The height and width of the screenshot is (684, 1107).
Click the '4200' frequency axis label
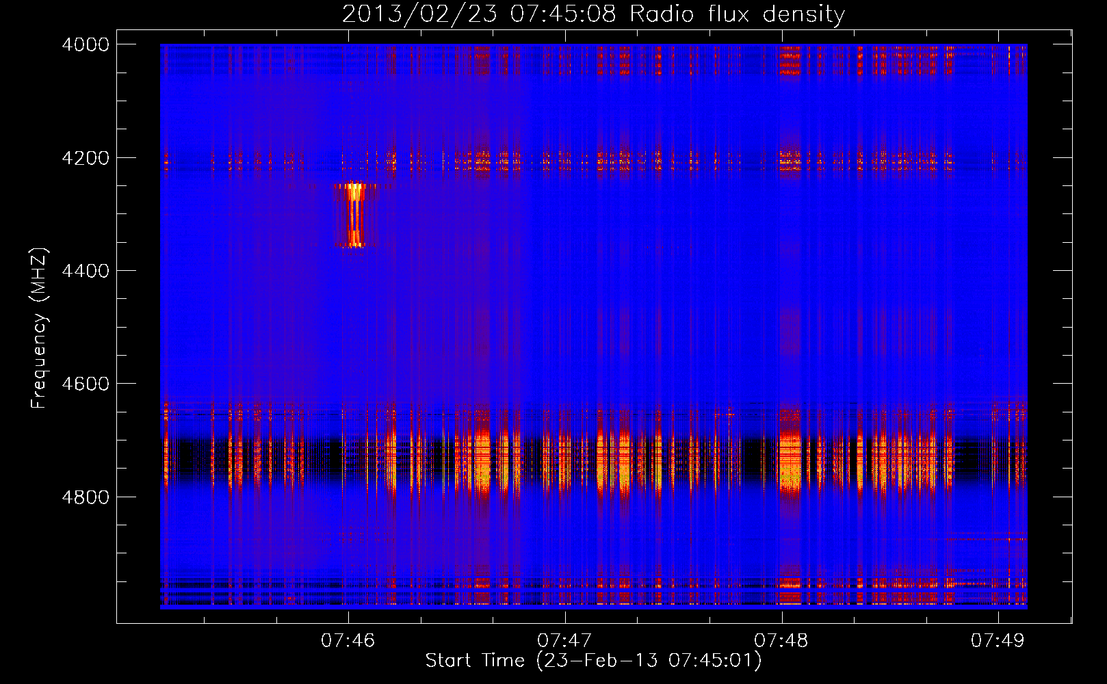[x=86, y=158]
